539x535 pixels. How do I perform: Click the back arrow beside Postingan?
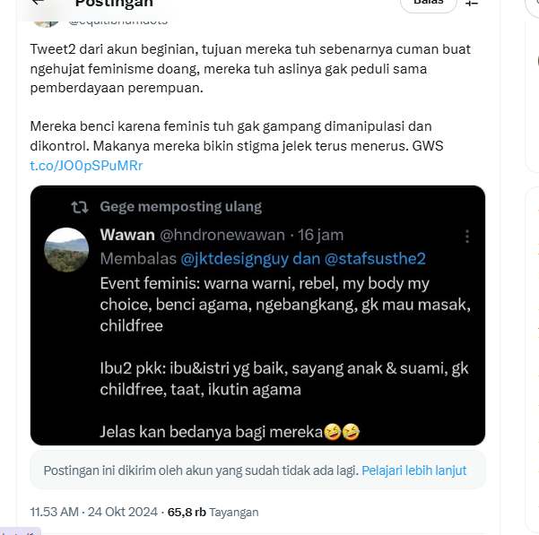coord(38,3)
